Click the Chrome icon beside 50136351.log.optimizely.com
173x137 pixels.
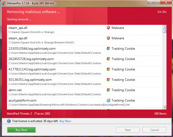point(108,80)
